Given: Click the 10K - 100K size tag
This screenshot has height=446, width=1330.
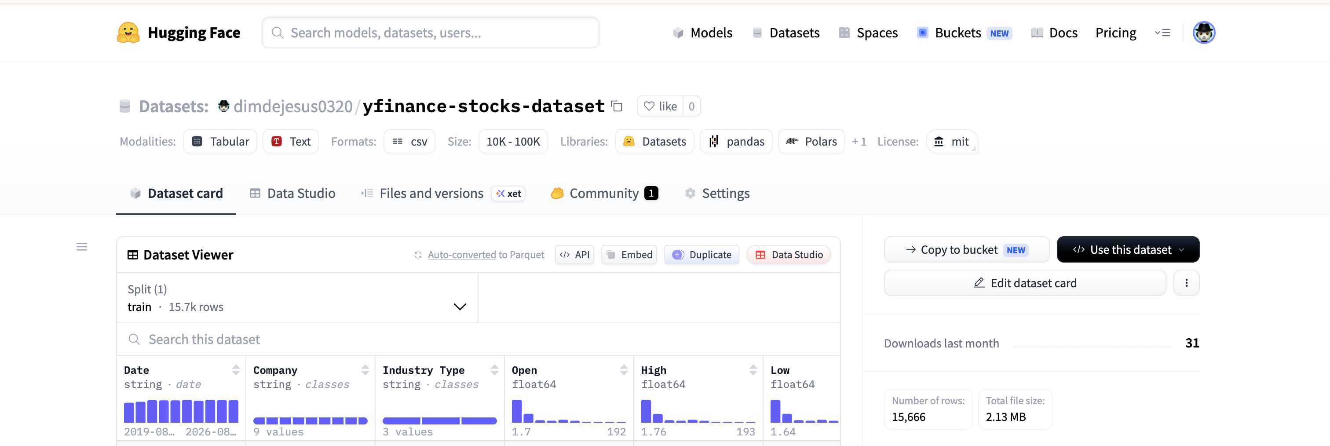Looking at the screenshot, I should [513, 142].
